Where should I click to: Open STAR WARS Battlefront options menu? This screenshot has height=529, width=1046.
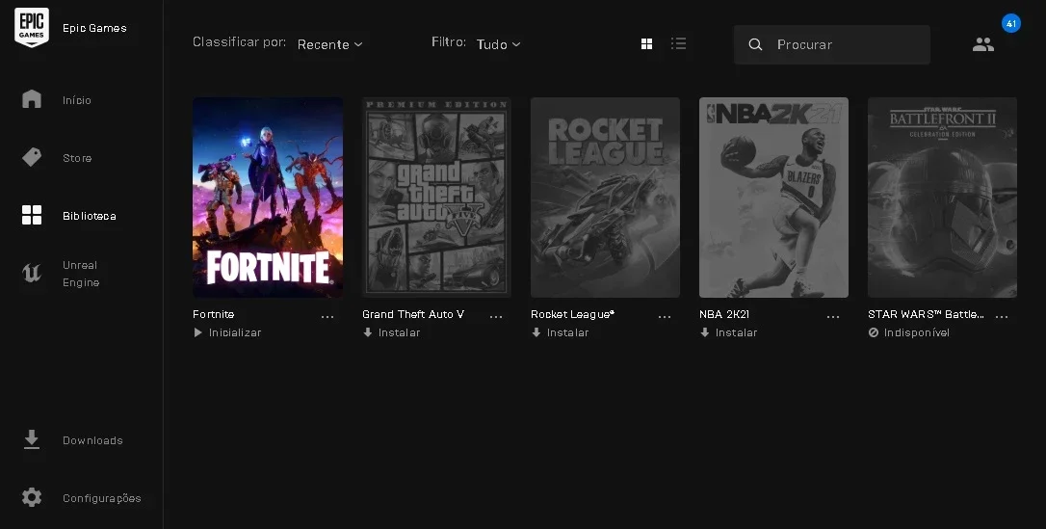(x=1002, y=317)
